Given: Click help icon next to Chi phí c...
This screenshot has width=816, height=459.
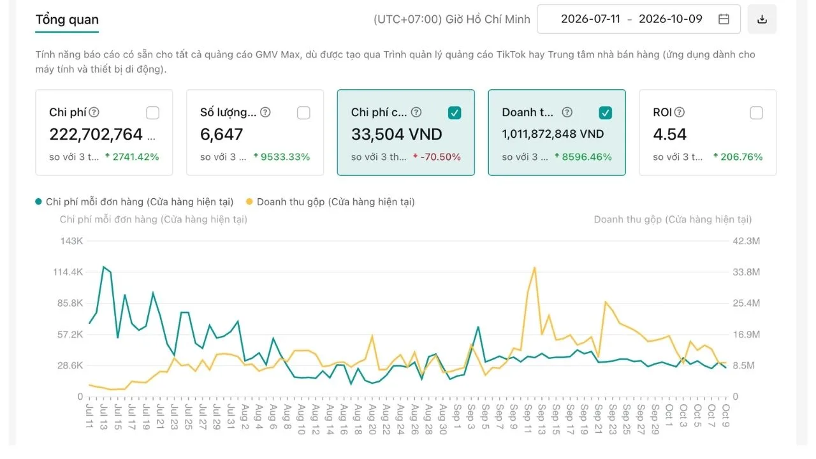Looking at the screenshot, I should [x=416, y=112].
